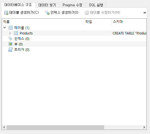Screen dimensions: 150x134
Task: Click the 테이블 수정하기 edit icon
Action: click(87, 13)
